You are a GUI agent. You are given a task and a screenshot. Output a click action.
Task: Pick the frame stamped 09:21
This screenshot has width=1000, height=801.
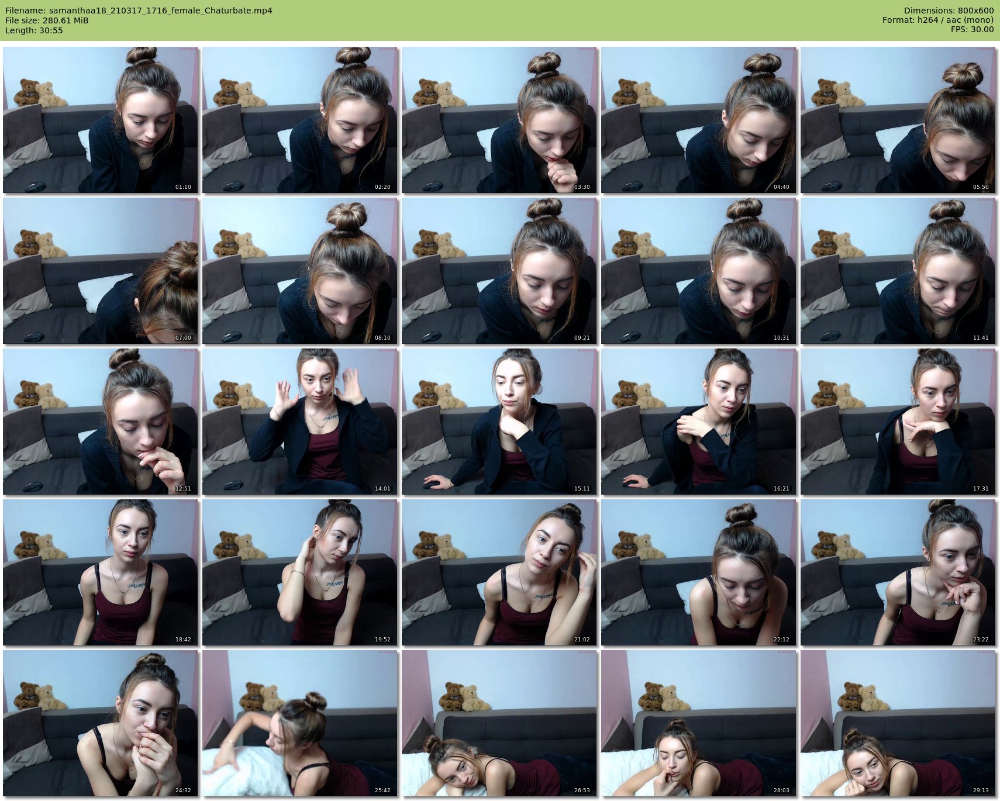pos(499,271)
